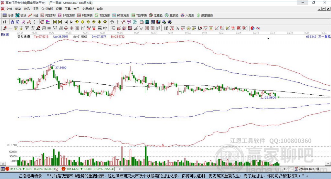Click the 10144.59 Shenzhen index entry
Screen dimensions: 331x179
coord(88,169)
